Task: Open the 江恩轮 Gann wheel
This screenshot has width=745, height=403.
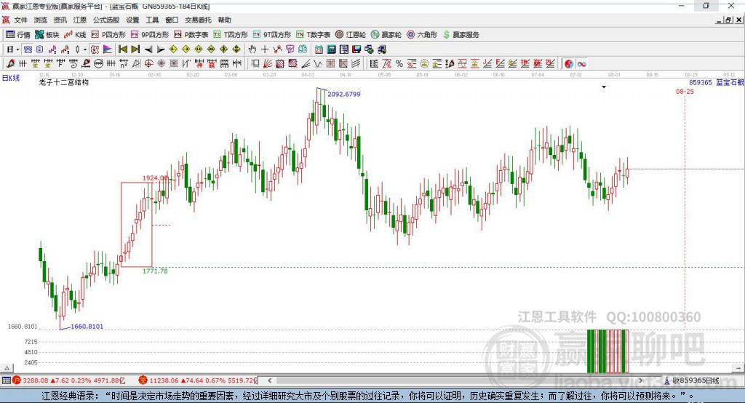Action: [351, 35]
